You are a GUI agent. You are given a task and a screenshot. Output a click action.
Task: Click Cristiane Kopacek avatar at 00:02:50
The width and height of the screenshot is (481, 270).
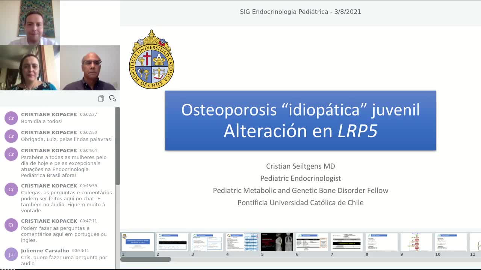click(11, 136)
